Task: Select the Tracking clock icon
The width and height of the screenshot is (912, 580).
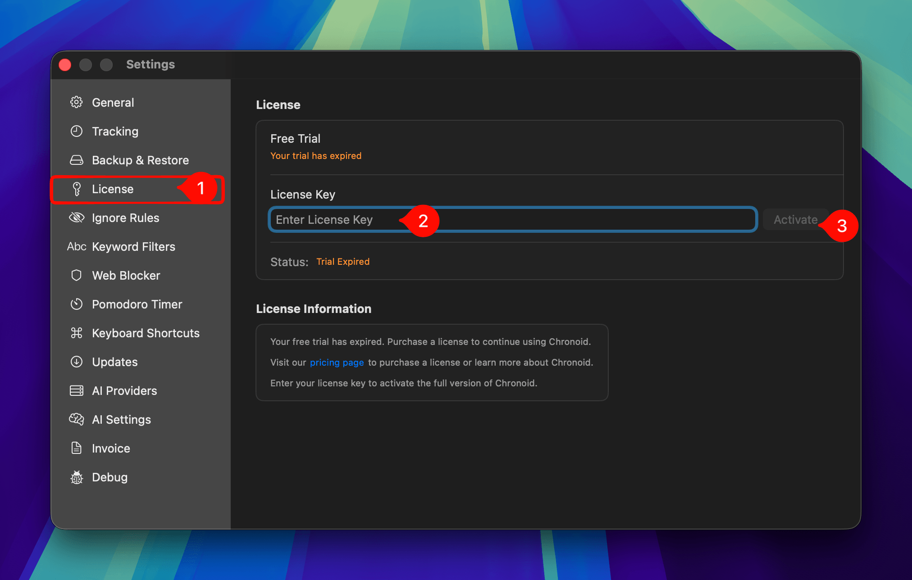Action: [77, 131]
